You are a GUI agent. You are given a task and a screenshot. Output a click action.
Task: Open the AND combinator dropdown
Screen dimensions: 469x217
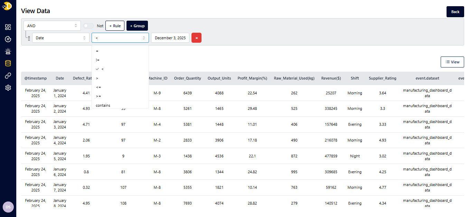coord(52,26)
